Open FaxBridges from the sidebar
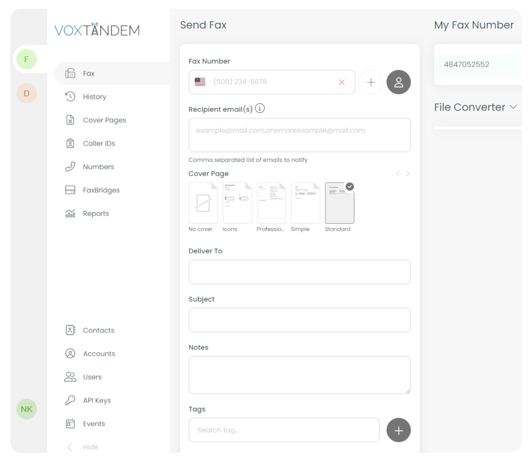 pyautogui.click(x=70, y=190)
